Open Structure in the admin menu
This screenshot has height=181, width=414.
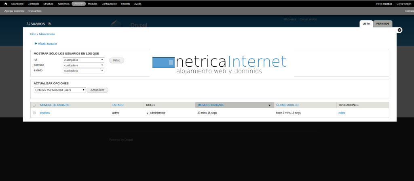[49, 4]
